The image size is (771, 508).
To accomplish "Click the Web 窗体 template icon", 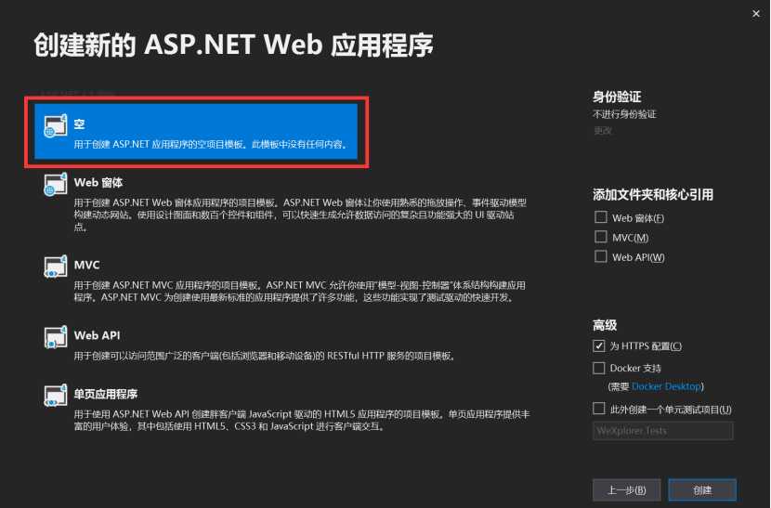I will tap(56, 185).
